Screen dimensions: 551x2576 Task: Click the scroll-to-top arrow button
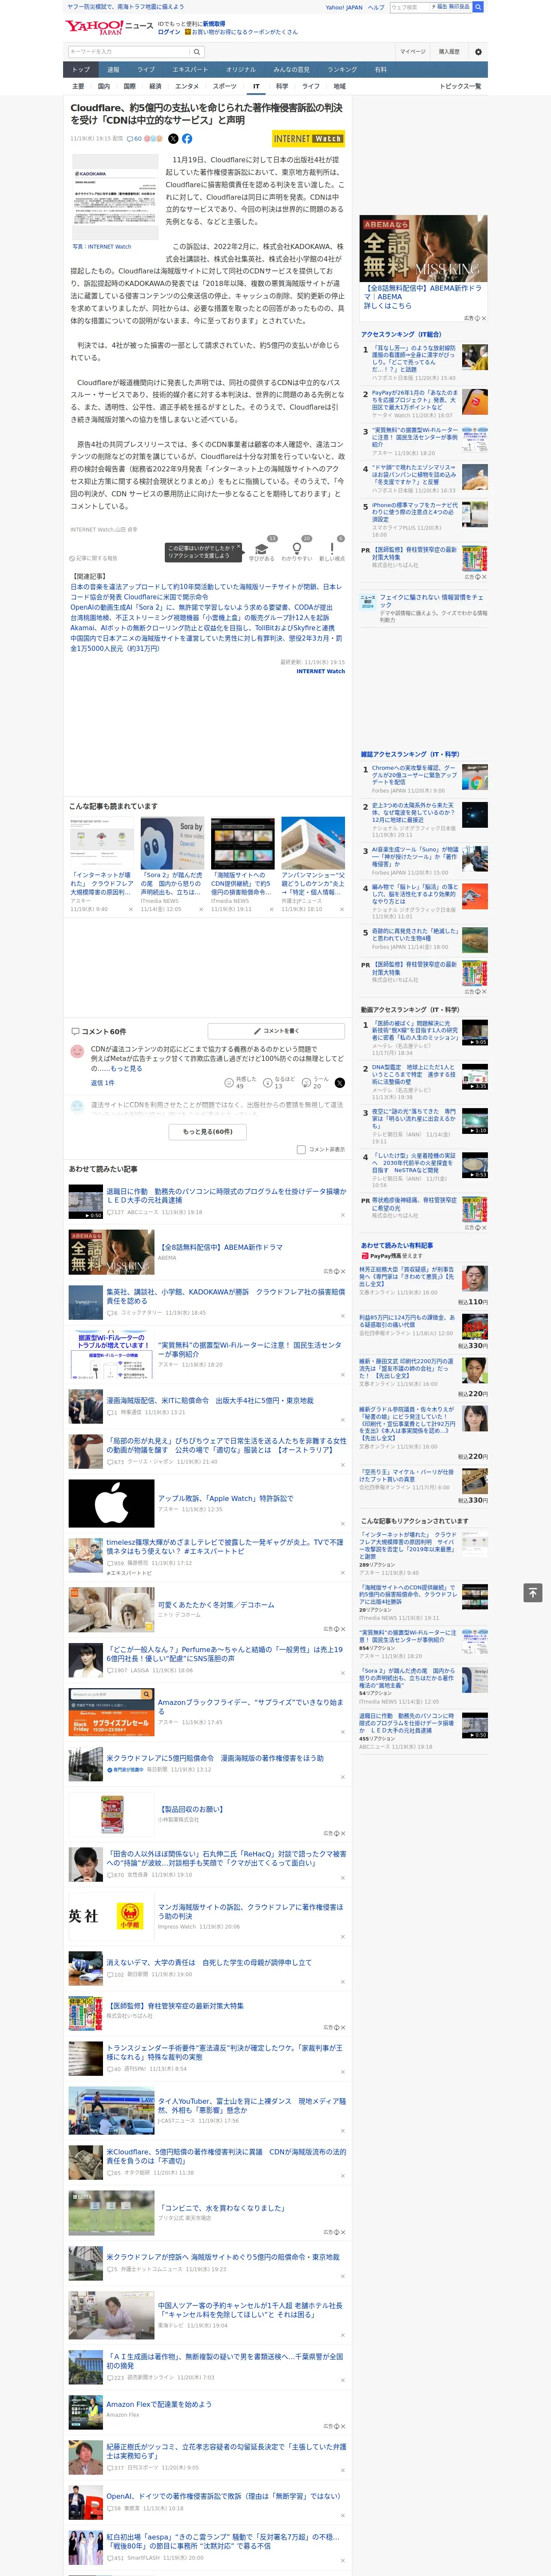click(533, 1592)
